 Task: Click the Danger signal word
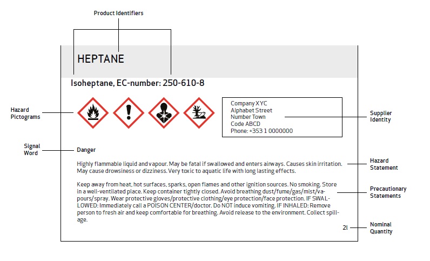(86, 150)
